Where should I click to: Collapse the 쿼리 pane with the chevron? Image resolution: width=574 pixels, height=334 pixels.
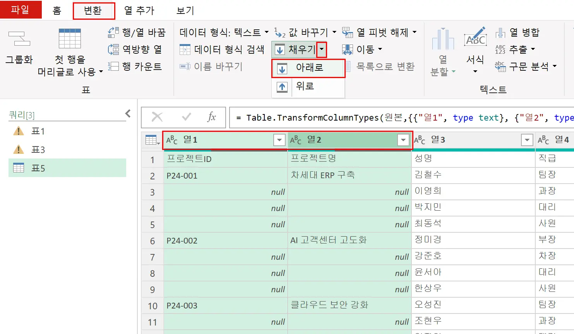coord(128,113)
